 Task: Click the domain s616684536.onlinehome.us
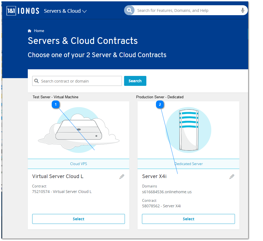coord(167,192)
